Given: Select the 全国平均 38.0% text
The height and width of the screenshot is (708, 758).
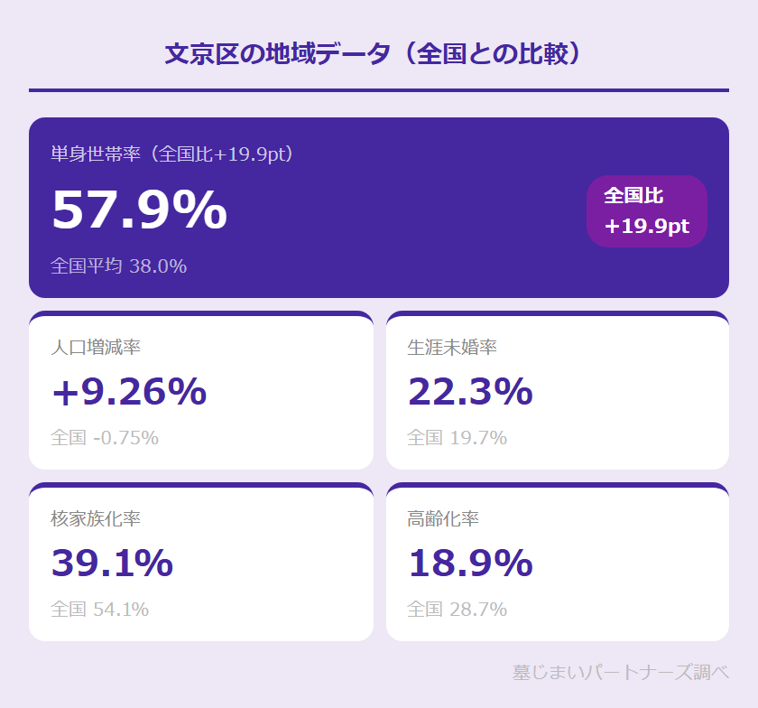Looking at the screenshot, I should pos(118,265).
